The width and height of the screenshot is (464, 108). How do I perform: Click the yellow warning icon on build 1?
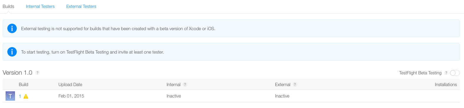coord(26,96)
